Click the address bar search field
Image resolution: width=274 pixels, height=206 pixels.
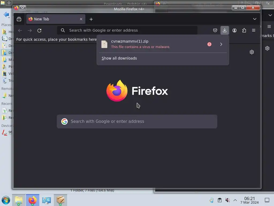pos(127,30)
